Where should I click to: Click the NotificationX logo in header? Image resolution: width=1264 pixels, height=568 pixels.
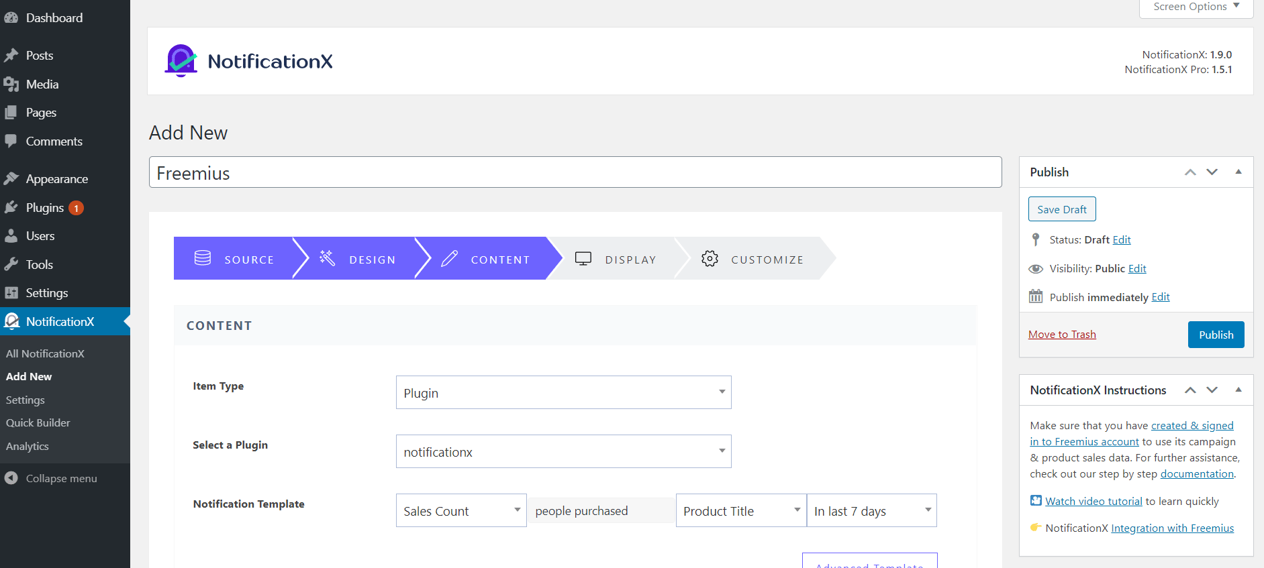point(248,61)
